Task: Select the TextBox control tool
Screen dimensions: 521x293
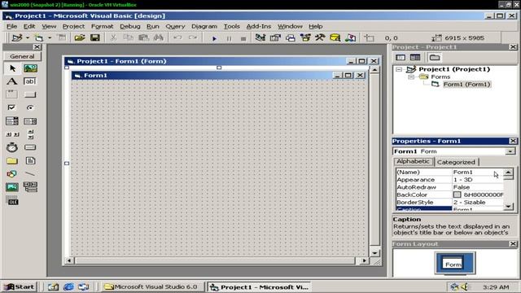Action: 30,81
